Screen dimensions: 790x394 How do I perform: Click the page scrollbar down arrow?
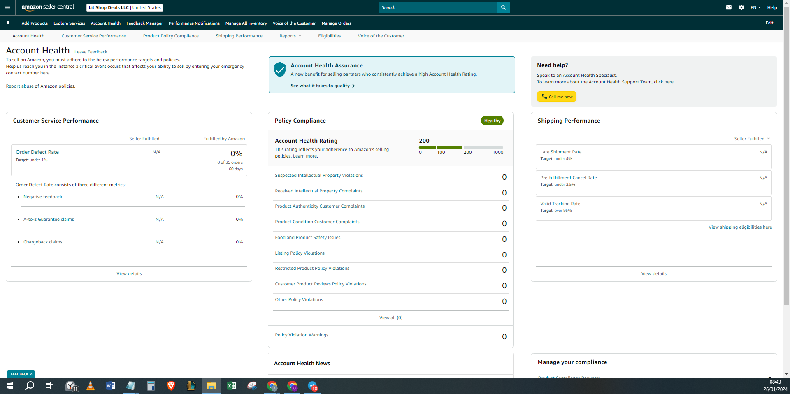(786, 374)
